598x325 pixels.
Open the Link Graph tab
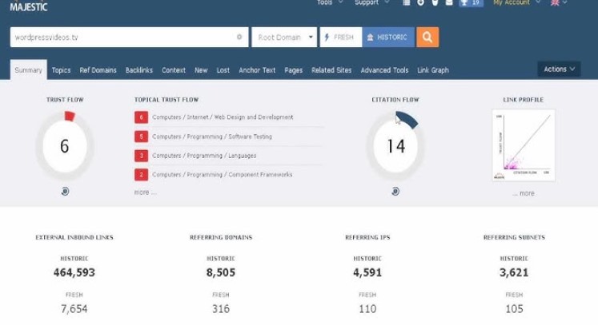(x=433, y=70)
